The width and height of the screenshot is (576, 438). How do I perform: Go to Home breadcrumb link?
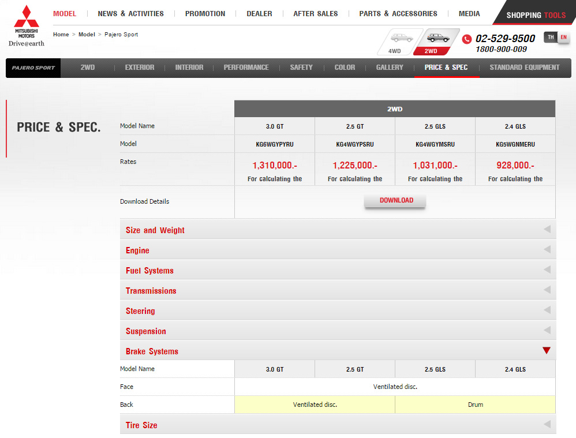pyautogui.click(x=61, y=34)
